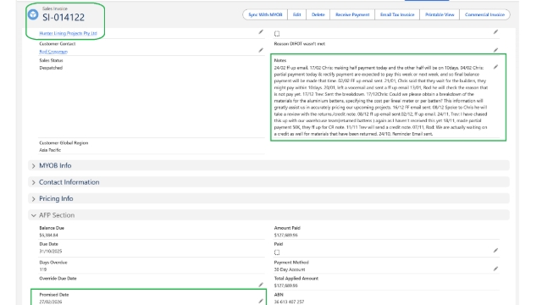The image size is (542, 305).
Task: Click the Due Date value 31/10/2025
Action: 51,251
